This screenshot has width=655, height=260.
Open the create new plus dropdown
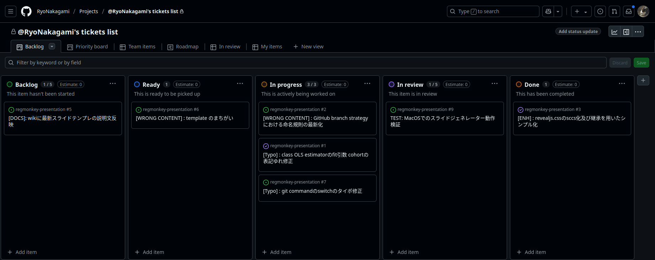point(581,11)
